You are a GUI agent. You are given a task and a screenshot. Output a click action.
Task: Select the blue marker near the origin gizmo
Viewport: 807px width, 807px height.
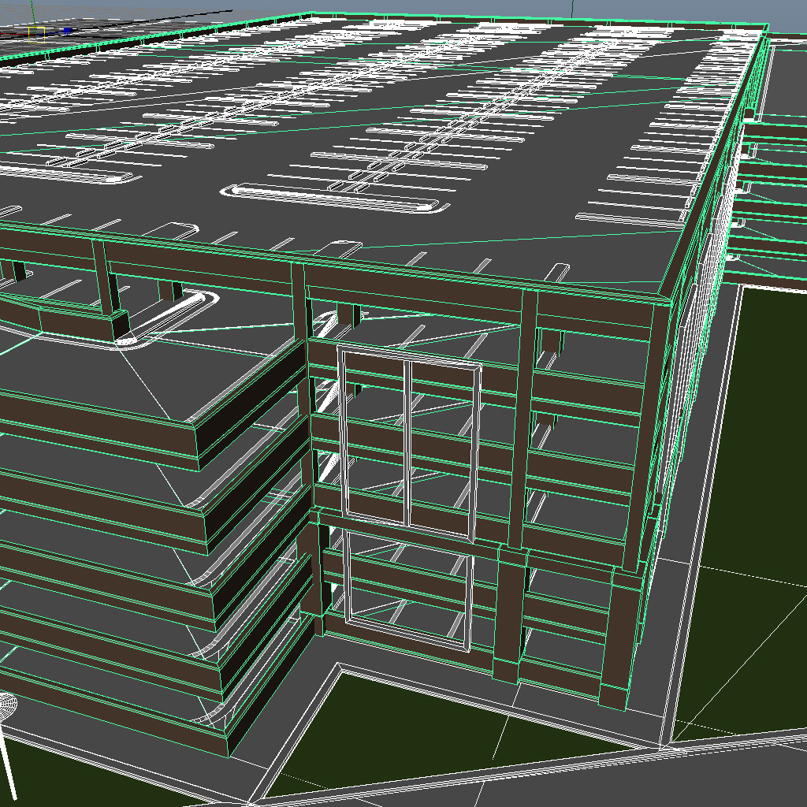67,30
